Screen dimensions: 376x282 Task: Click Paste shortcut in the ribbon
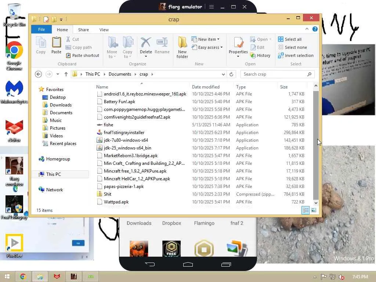click(83, 55)
